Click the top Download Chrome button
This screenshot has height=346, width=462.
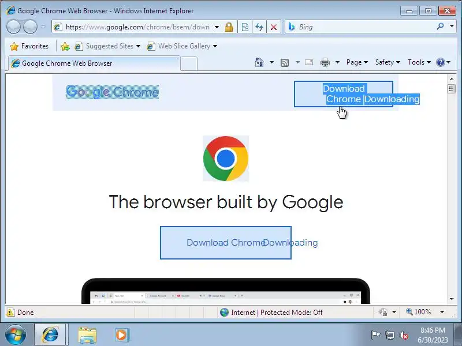tap(344, 94)
